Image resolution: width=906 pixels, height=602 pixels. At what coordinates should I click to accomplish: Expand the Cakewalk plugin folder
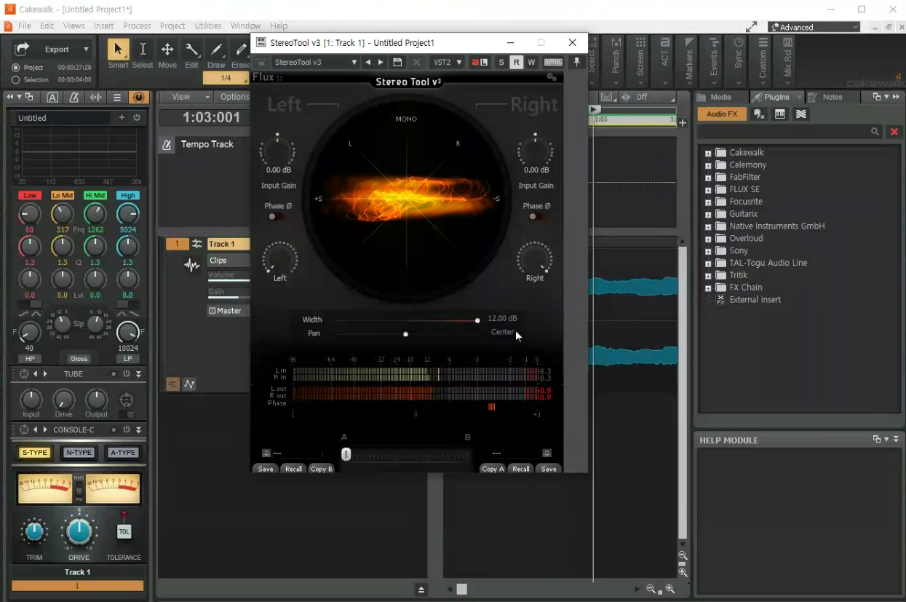[708, 153]
